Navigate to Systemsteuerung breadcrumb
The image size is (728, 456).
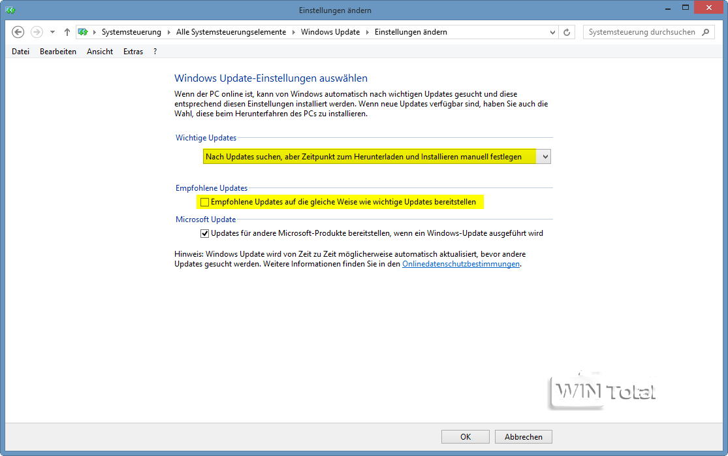(131, 32)
